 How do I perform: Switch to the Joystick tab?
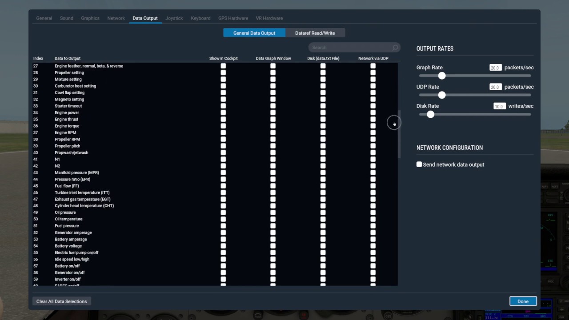coord(174,18)
